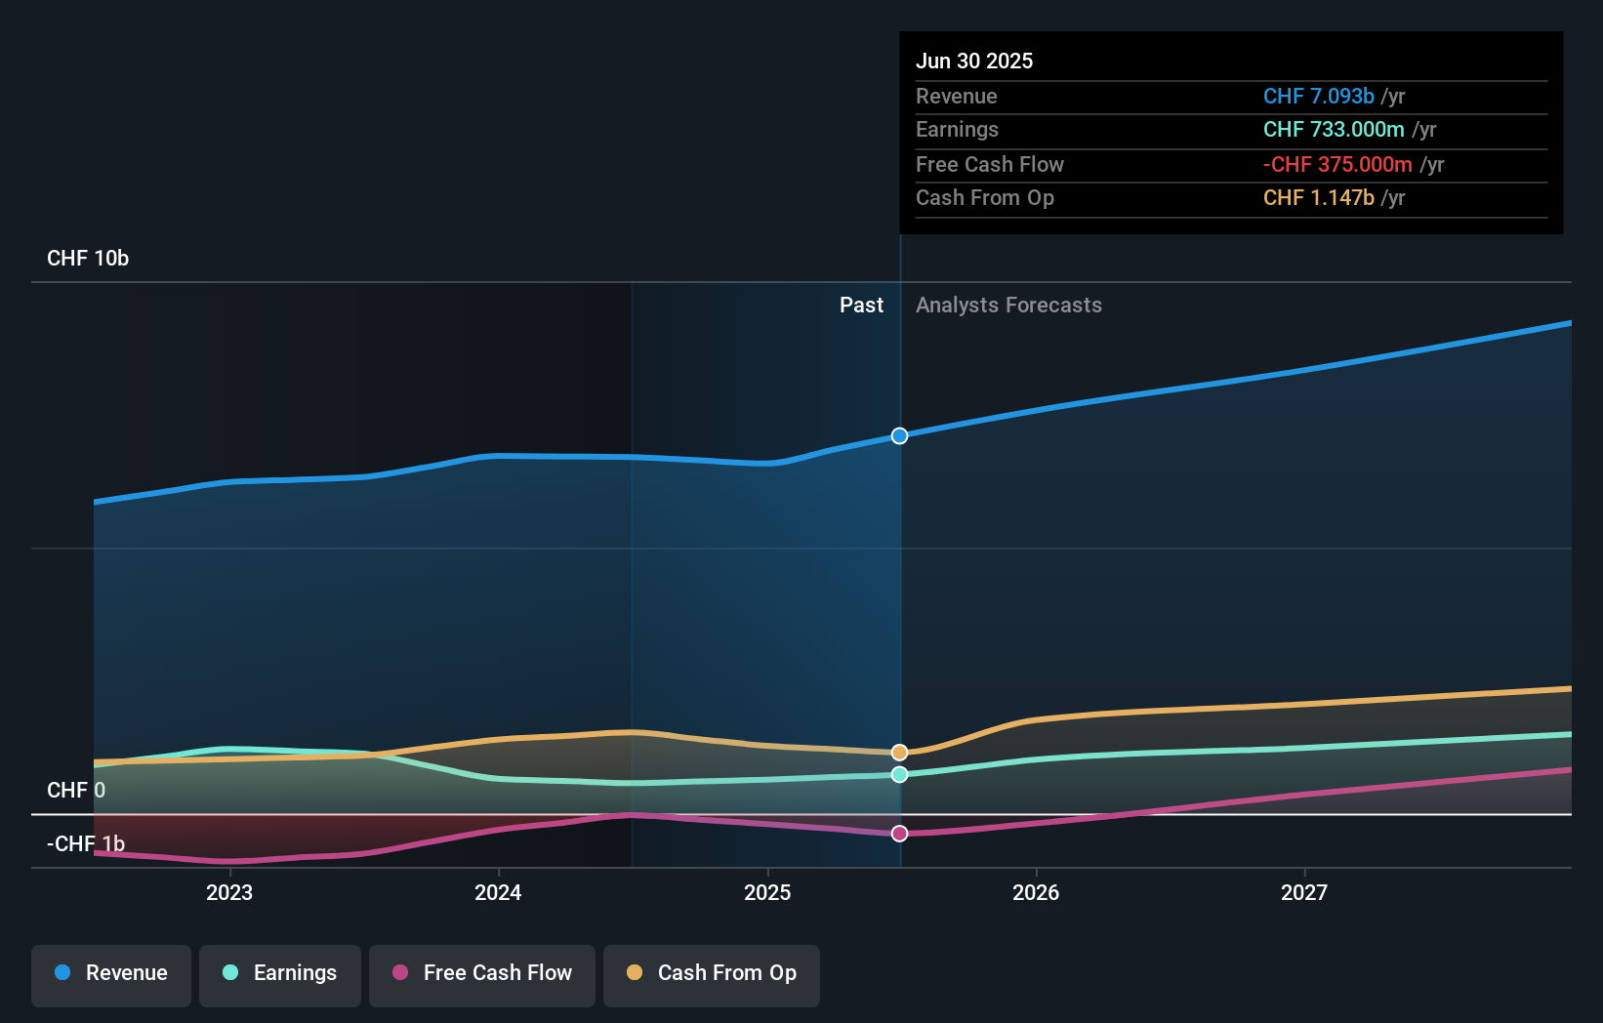Select the Cash From Op data point marker
This screenshot has width=1603, height=1023.
click(x=899, y=752)
